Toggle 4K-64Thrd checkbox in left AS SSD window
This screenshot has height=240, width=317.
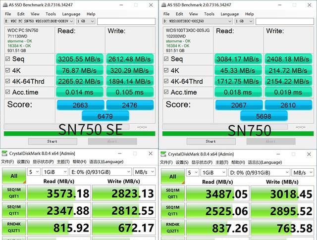[x=8, y=81]
